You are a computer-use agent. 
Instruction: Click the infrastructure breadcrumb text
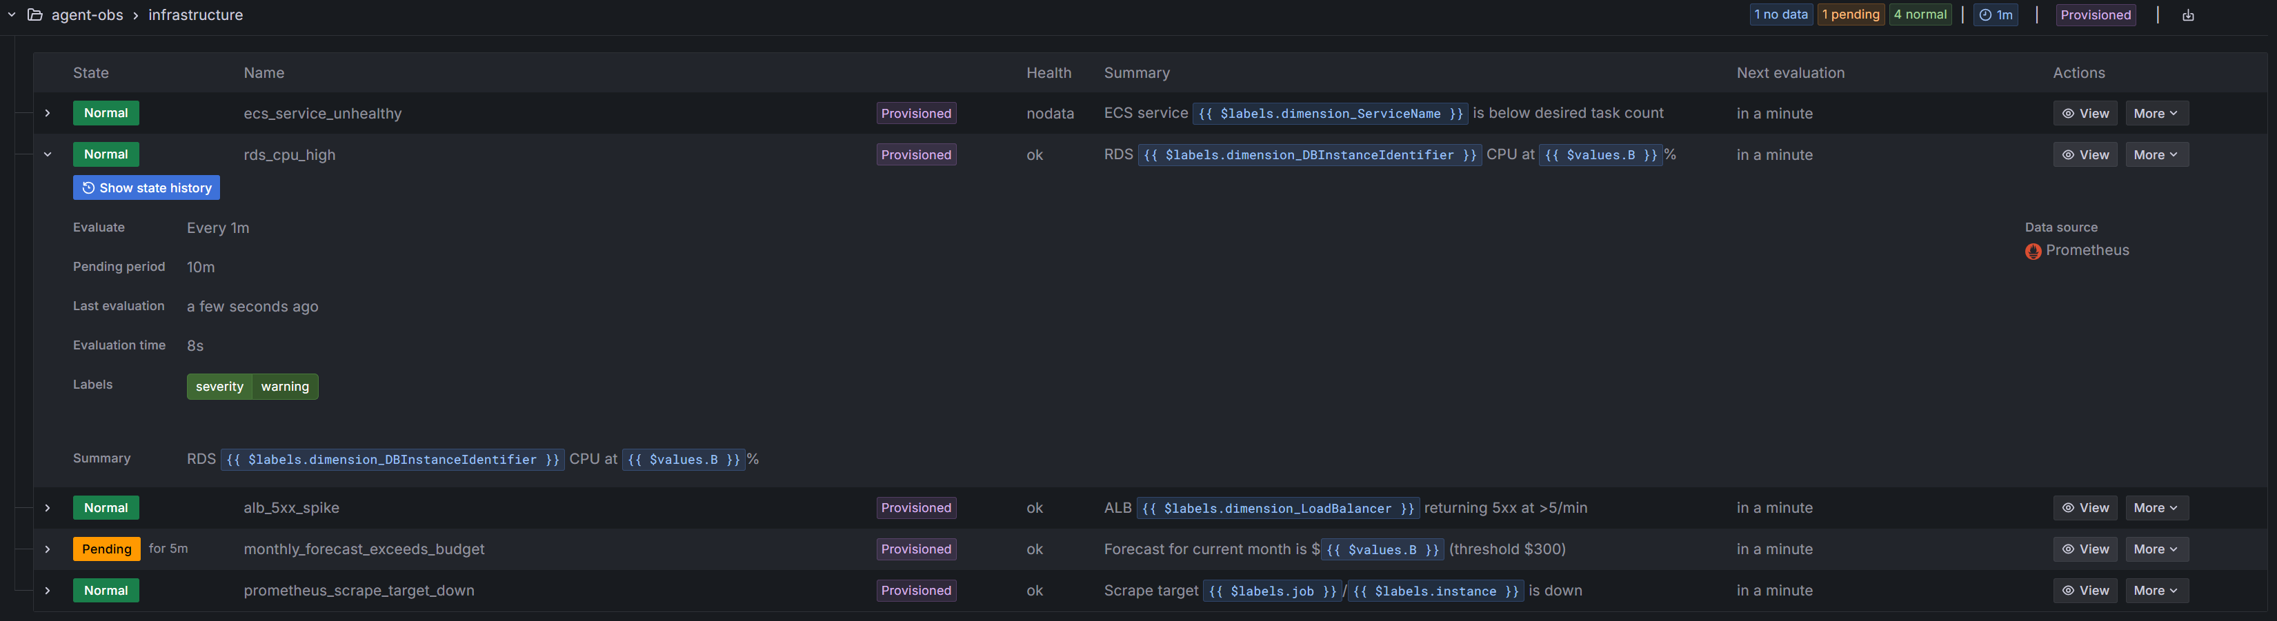[x=195, y=15]
